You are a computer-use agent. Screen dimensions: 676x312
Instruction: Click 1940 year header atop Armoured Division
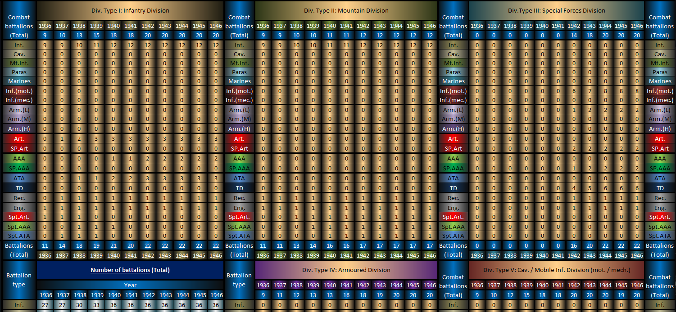(329, 285)
